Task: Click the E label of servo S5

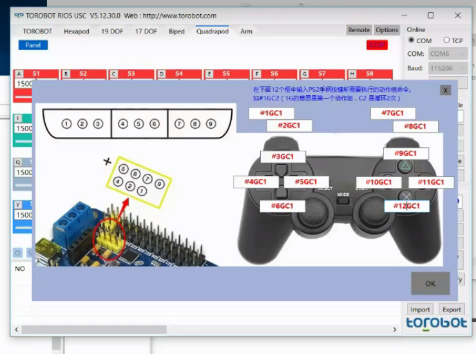Action: pos(209,74)
